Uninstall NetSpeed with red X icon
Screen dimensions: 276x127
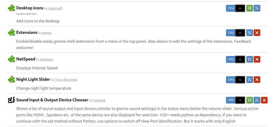[257, 59]
